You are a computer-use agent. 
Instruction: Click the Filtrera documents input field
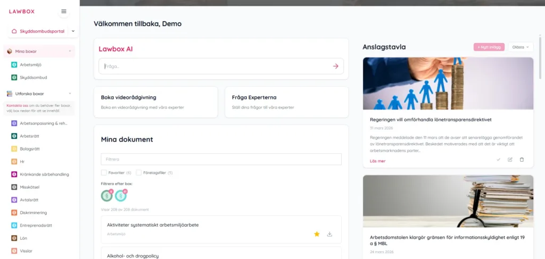pyautogui.click(x=221, y=160)
